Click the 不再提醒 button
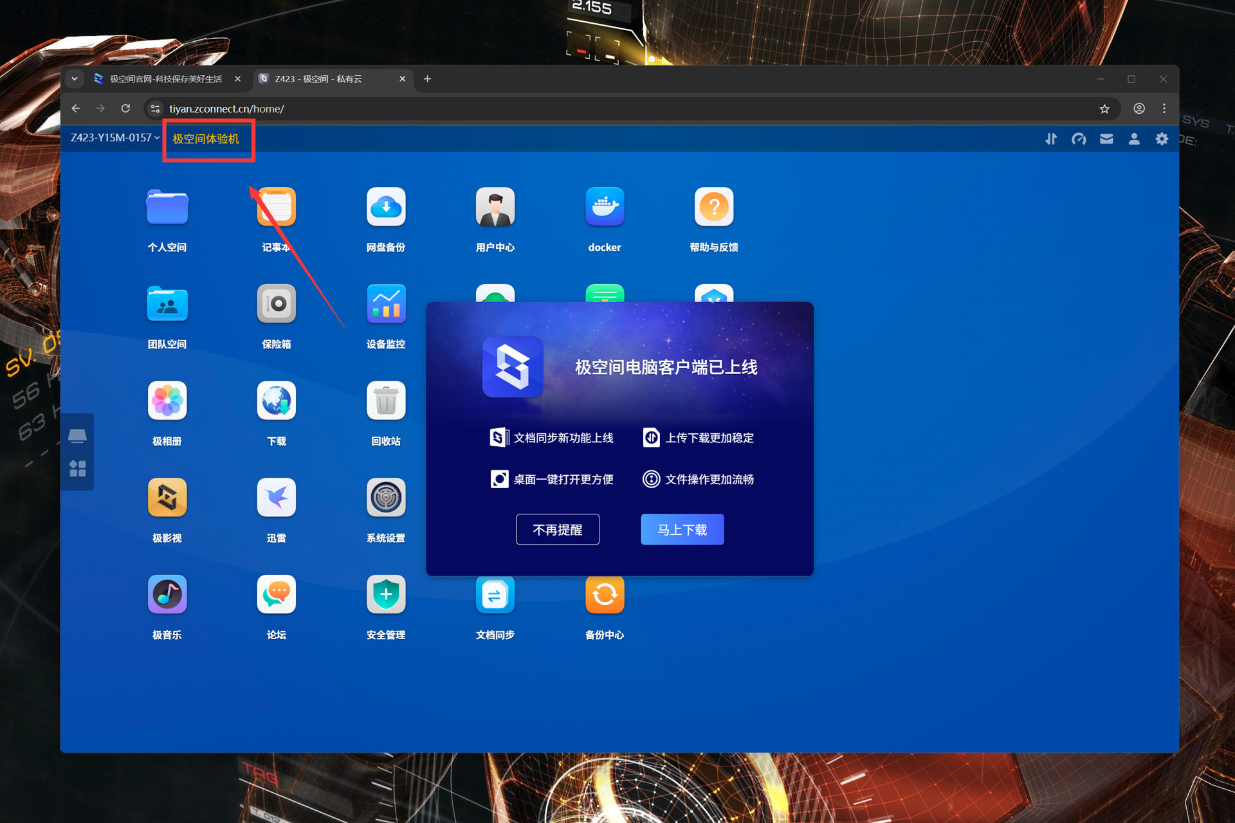Image resolution: width=1235 pixels, height=823 pixels. coord(558,529)
